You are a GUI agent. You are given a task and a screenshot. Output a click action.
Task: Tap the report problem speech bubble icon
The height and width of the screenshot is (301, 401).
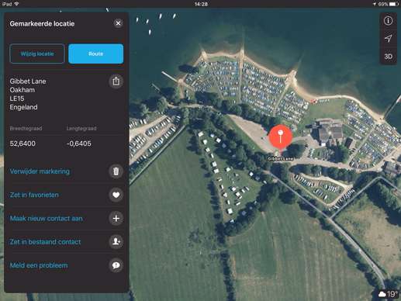pos(116,265)
